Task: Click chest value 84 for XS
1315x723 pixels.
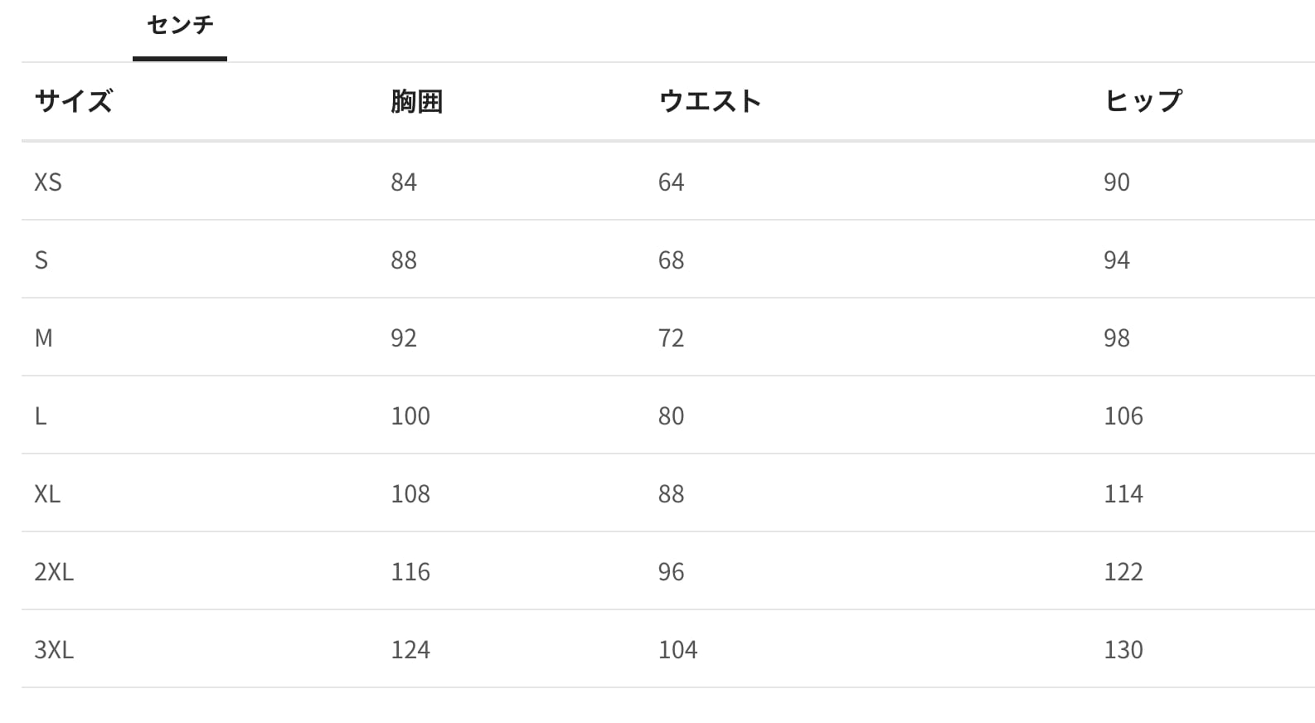Action: (x=404, y=182)
